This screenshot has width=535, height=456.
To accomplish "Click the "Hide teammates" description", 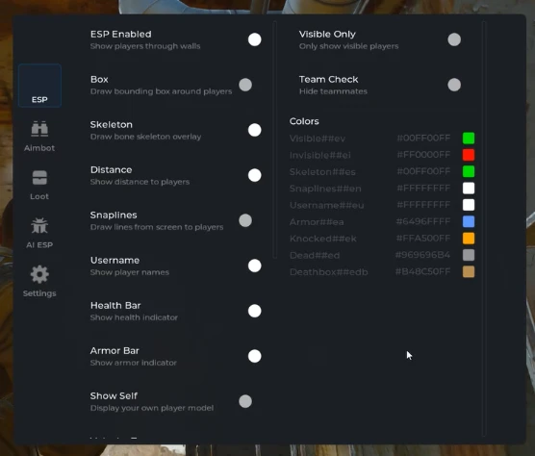I will point(333,91).
